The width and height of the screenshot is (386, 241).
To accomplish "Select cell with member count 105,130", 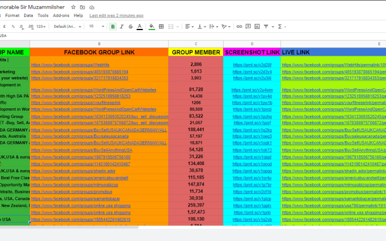I will (196, 219).
